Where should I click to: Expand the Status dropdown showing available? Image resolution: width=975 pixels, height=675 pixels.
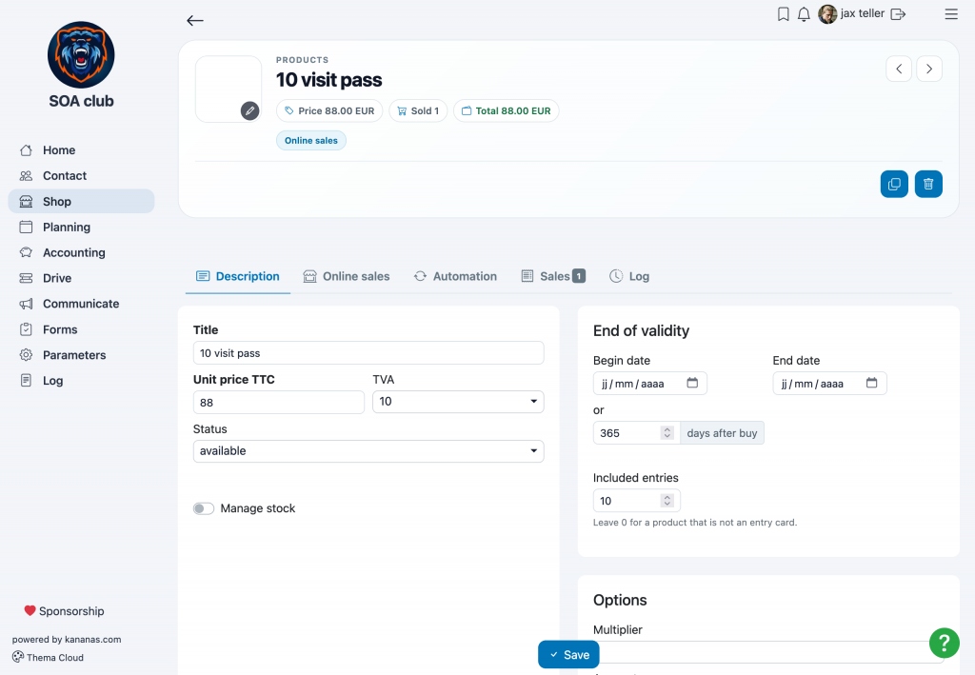point(368,451)
